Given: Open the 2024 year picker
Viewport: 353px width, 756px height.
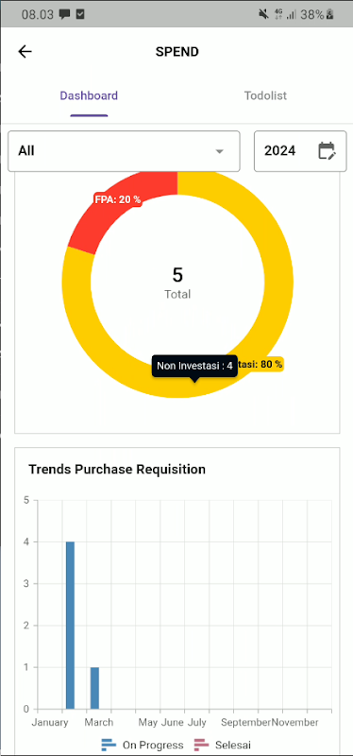Looking at the screenshot, I should 300,151.
